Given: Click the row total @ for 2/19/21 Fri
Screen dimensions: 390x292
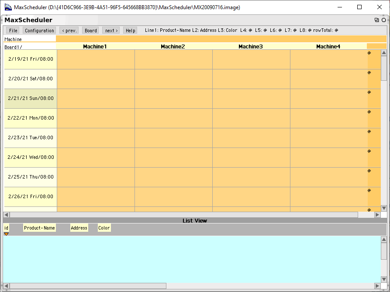Looking at the screenshot, I should pos(369,53).
